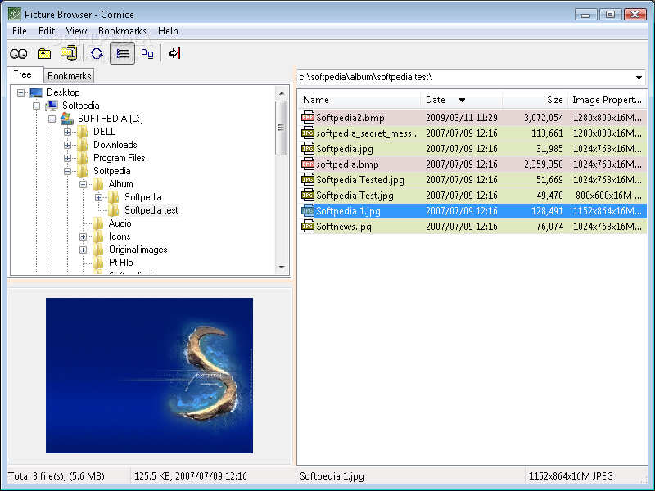Expand the Softpedia subfolder inside Album

coord(98,197)
